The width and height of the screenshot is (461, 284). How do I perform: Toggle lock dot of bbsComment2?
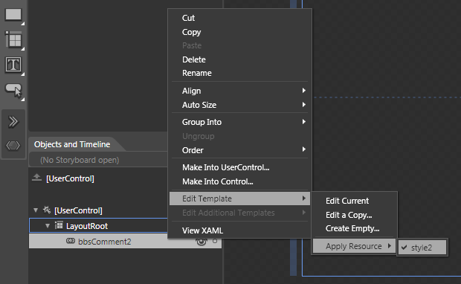(215, 241)
